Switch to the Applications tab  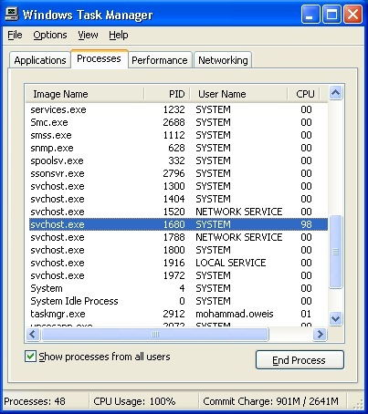[x=40, y=60]
